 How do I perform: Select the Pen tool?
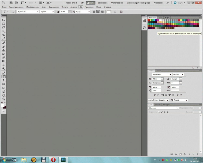click(4, 73)
